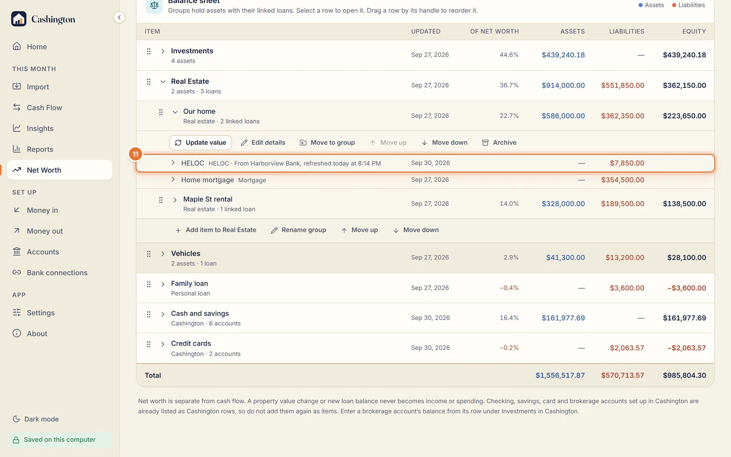
Task: Collapse the Our home item
Action: 175,112
